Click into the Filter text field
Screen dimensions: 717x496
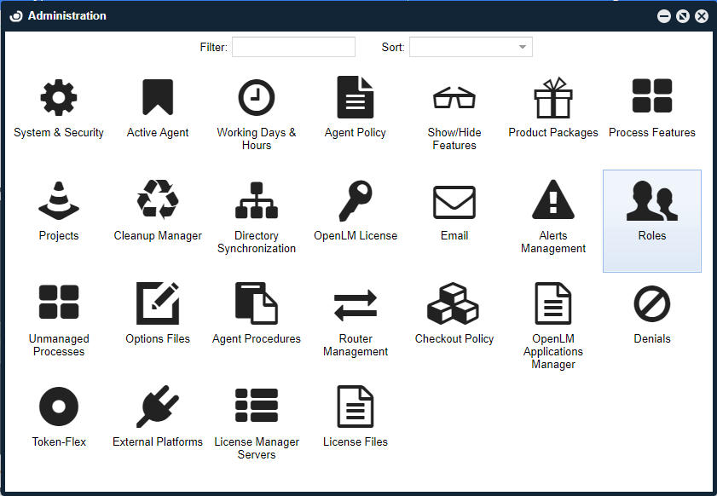coord(293,47)
